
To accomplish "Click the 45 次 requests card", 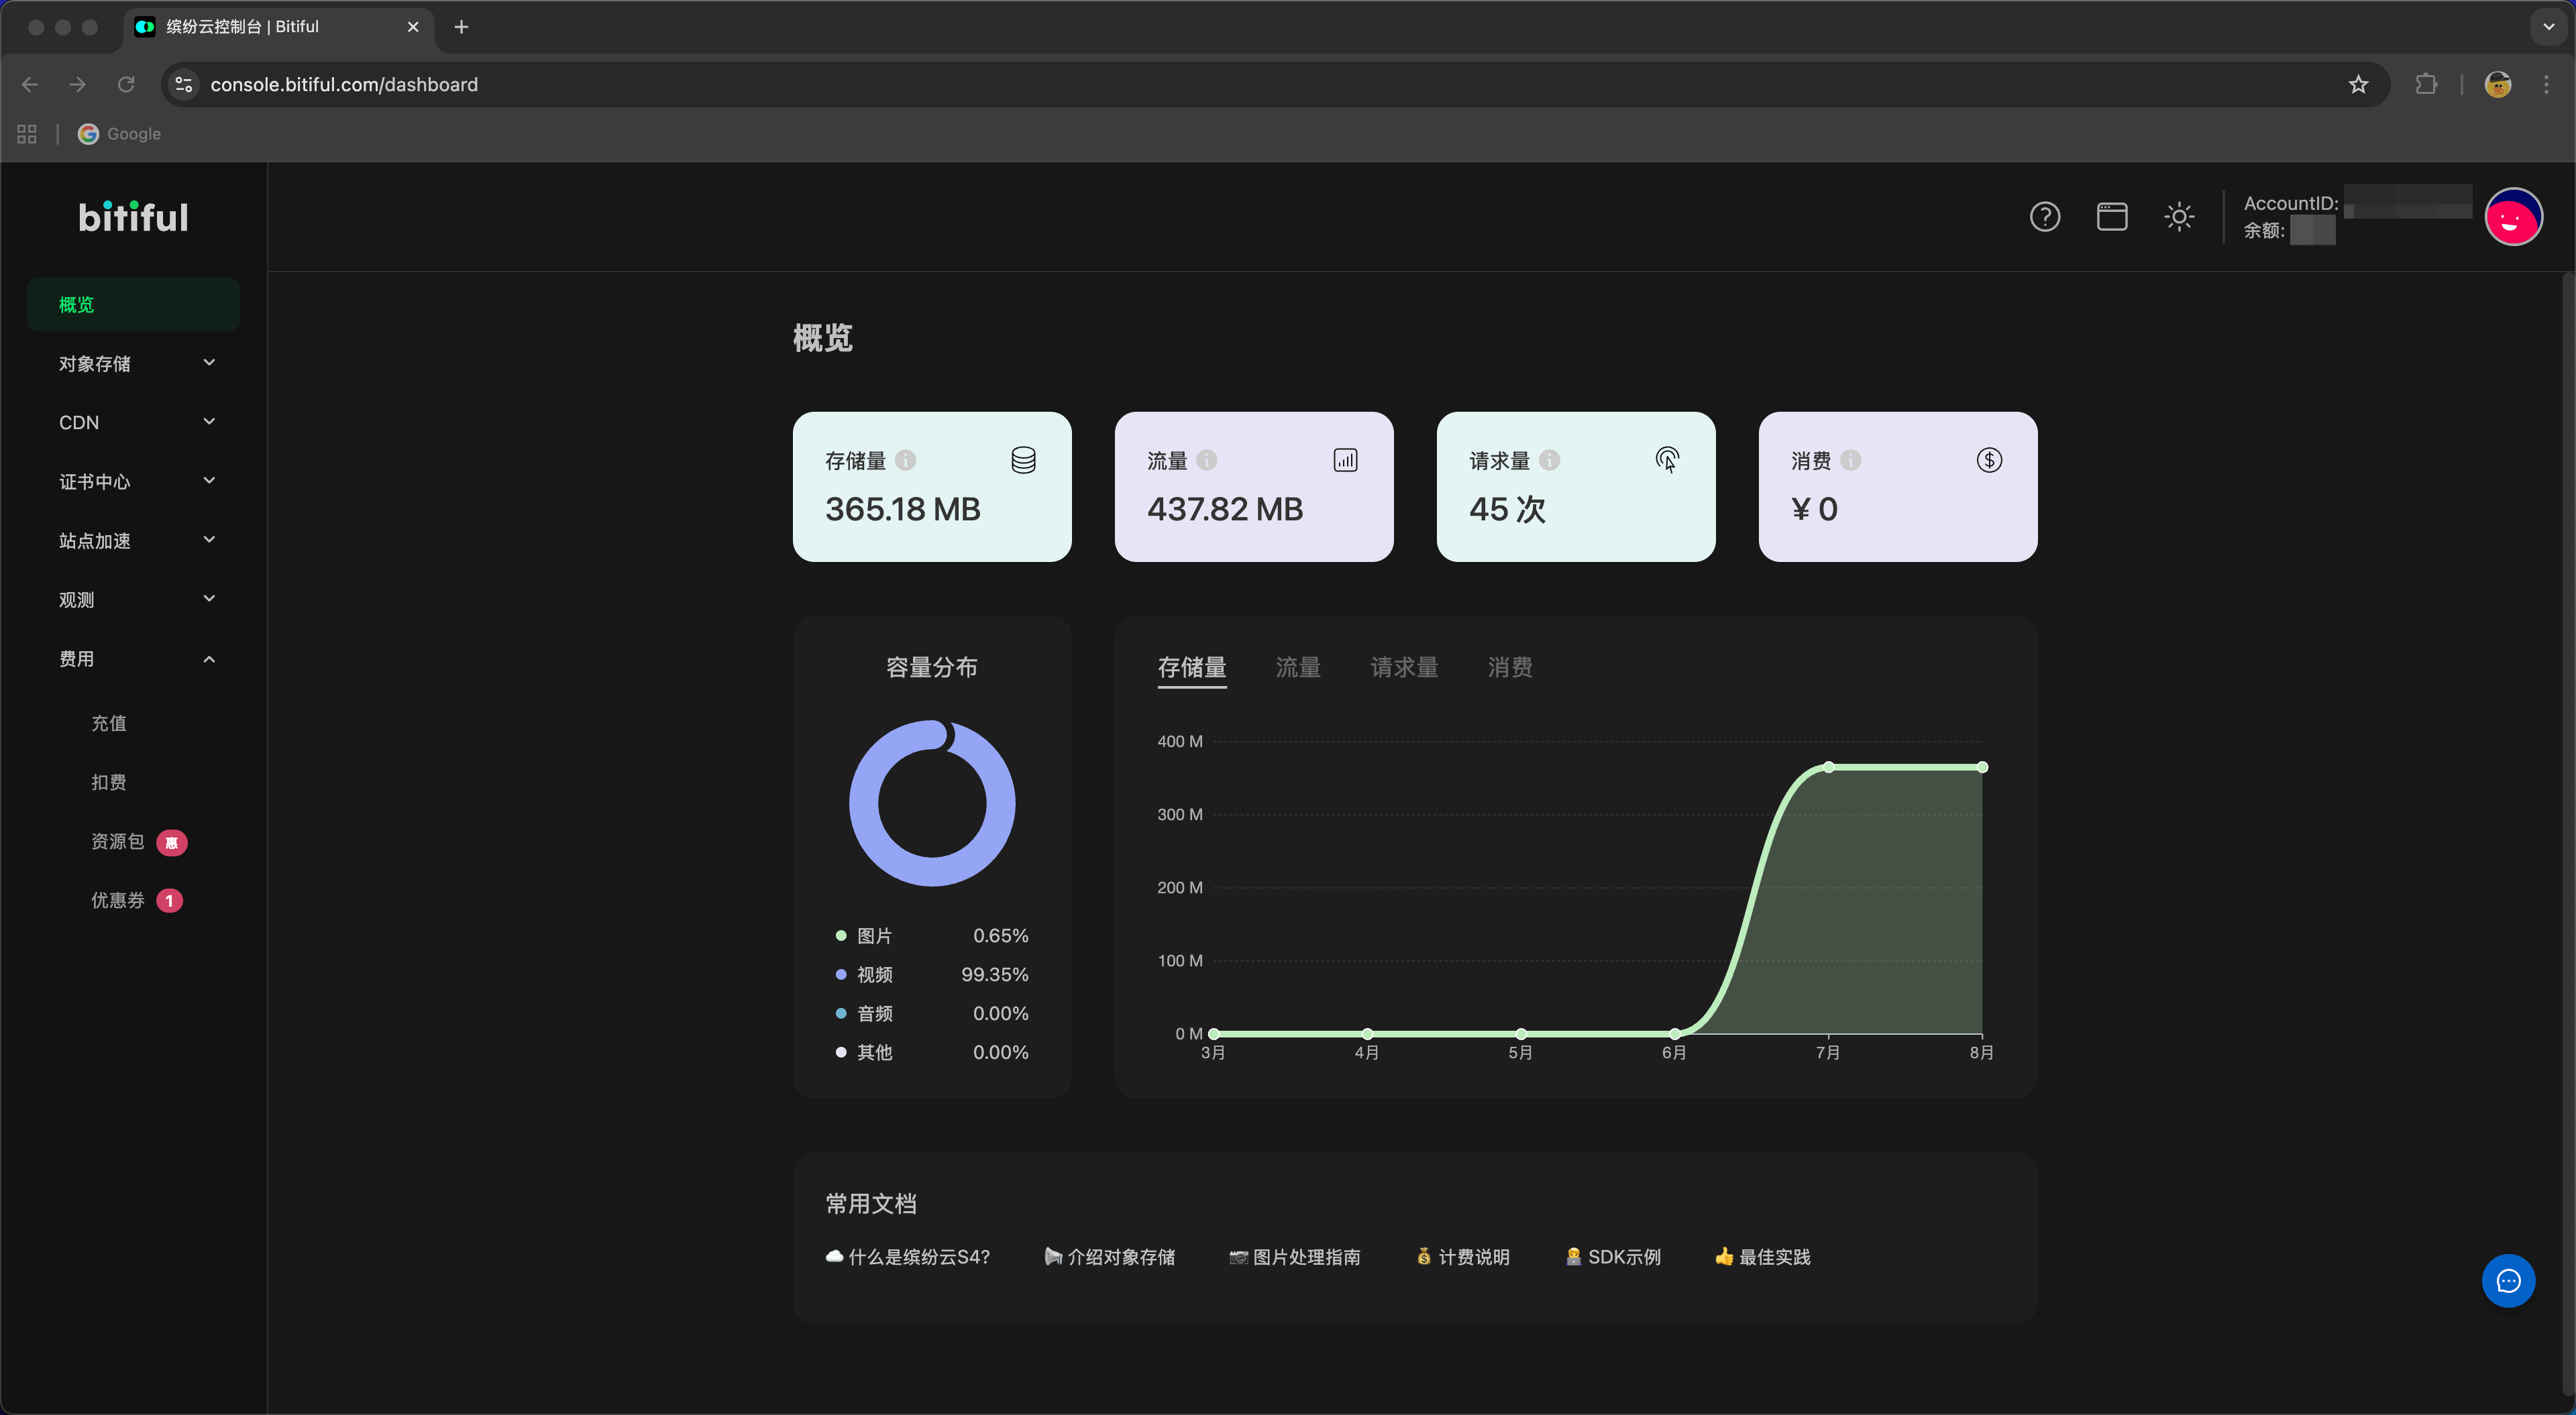I will (x=1576, y=487).
